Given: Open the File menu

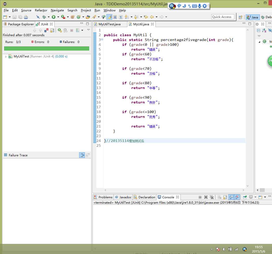Looking at the screenshot, I should 6,10.
